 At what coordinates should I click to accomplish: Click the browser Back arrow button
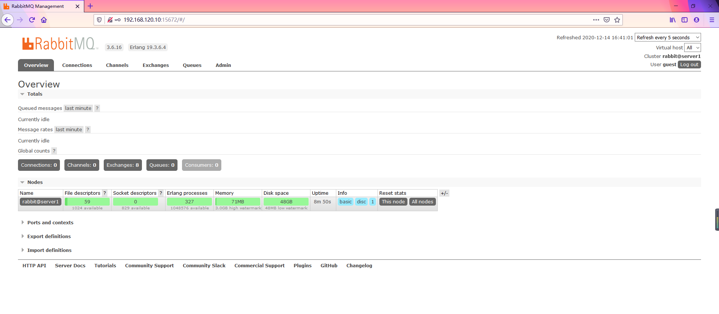[7, 20]
